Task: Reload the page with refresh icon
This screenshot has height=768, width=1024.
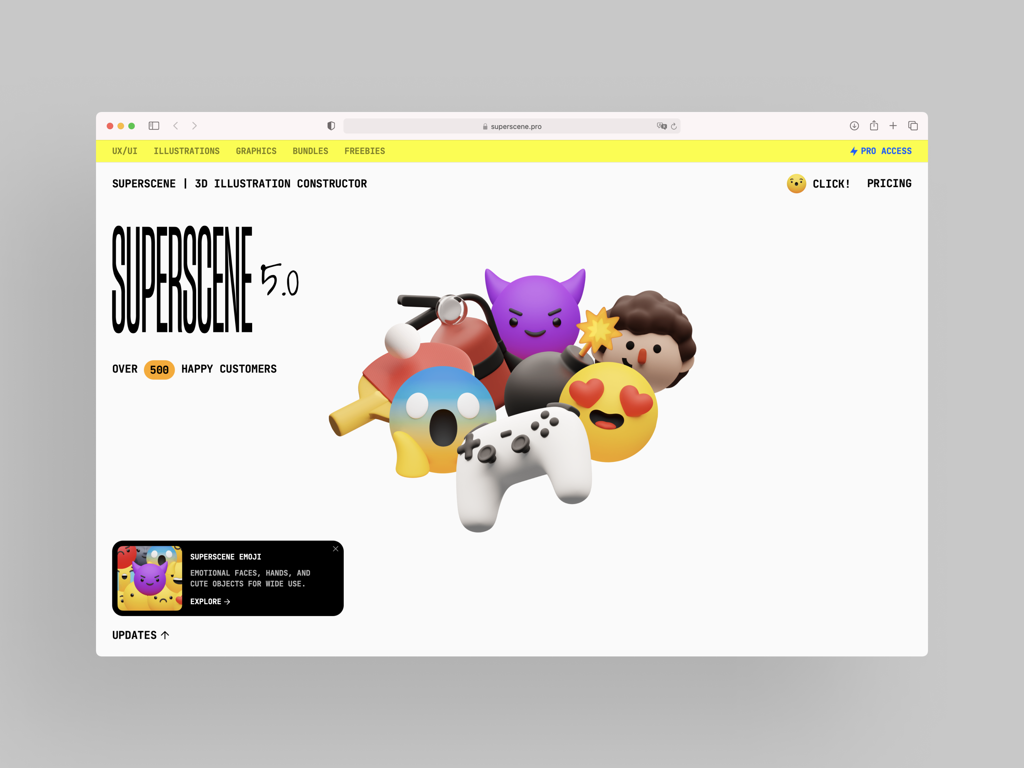Action: coord(674,126)
